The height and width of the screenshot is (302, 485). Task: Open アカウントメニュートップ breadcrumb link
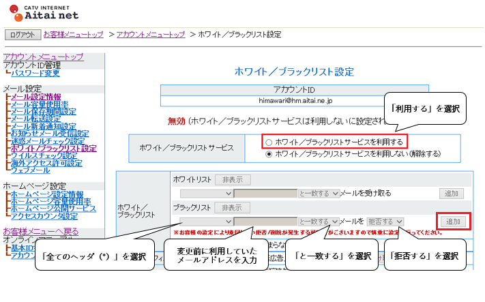pos(151,33)
